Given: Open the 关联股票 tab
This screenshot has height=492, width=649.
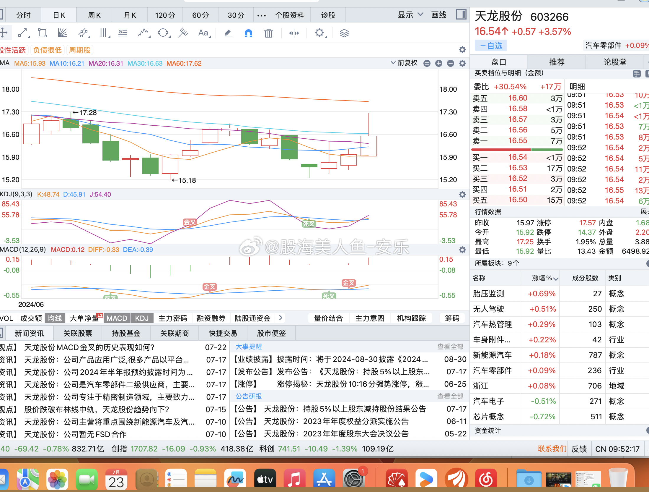Looking at the screenshot, I should click(78, 333).
